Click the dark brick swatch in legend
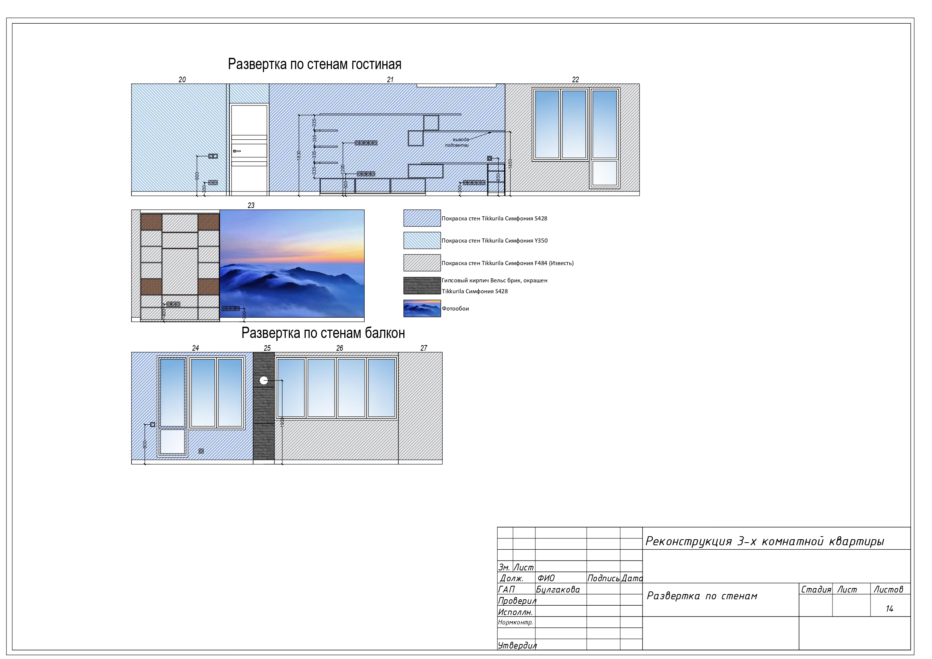The height and width of the screenshot is (659, 932). point(422,286)
